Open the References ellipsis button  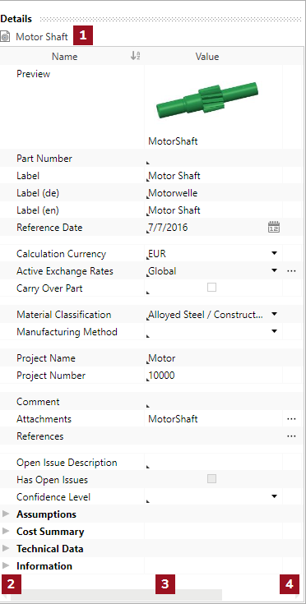click(x=291, y=436)
